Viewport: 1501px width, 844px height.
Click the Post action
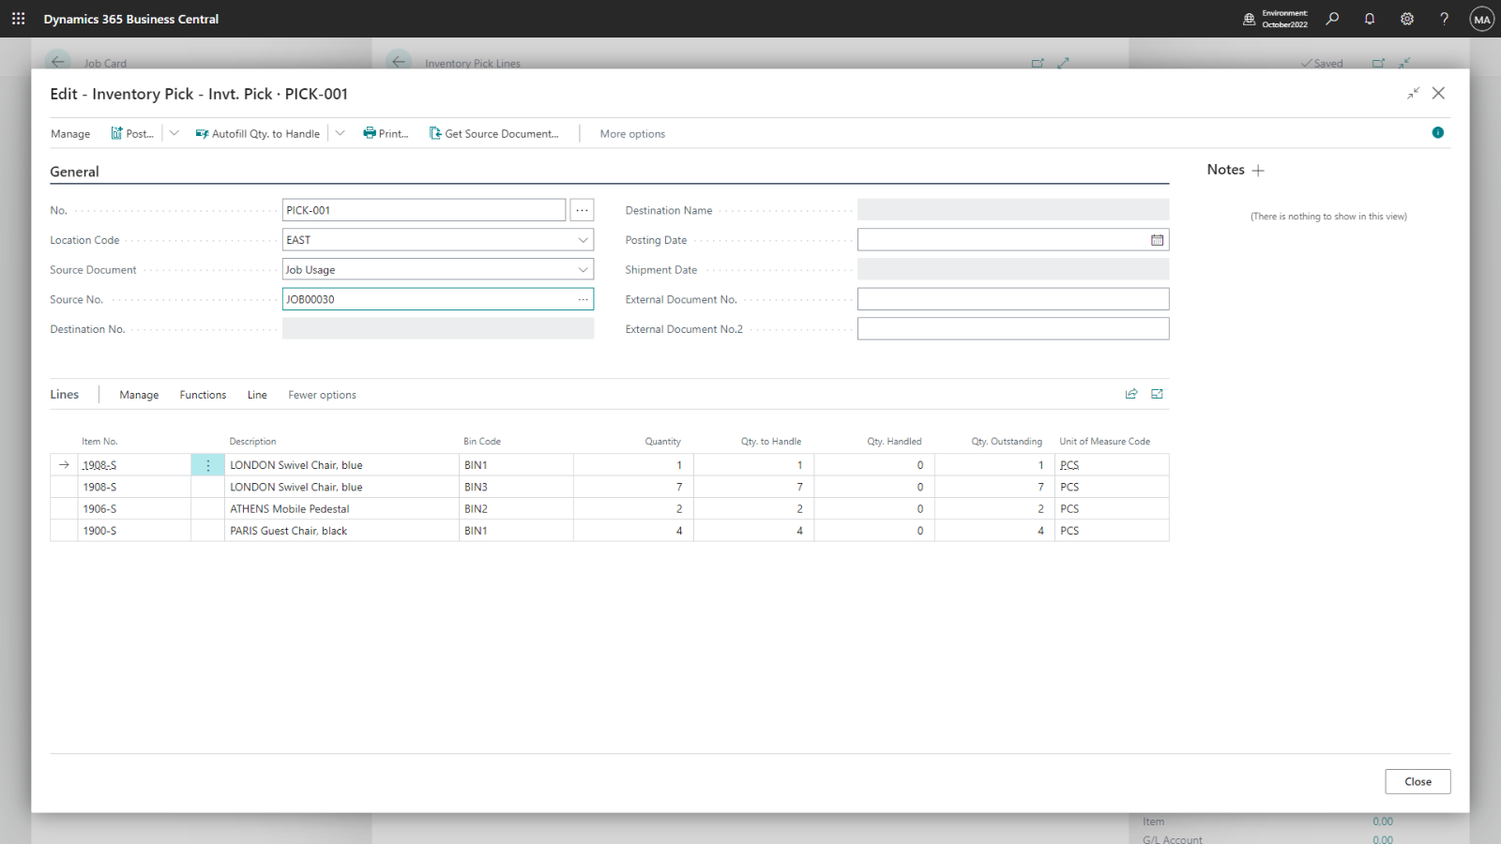132,133
